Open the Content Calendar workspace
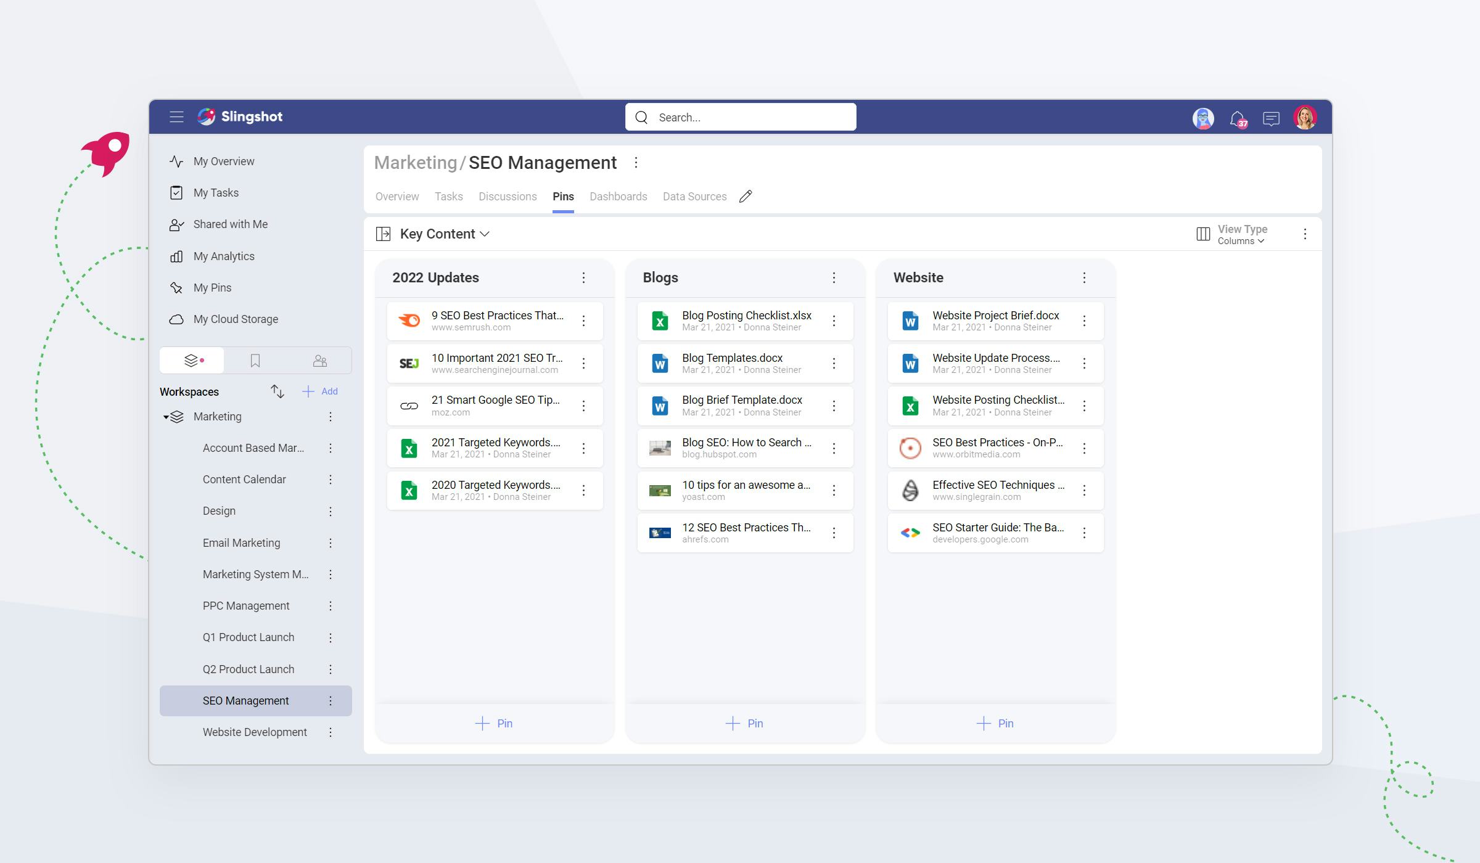 click(244, 480)
